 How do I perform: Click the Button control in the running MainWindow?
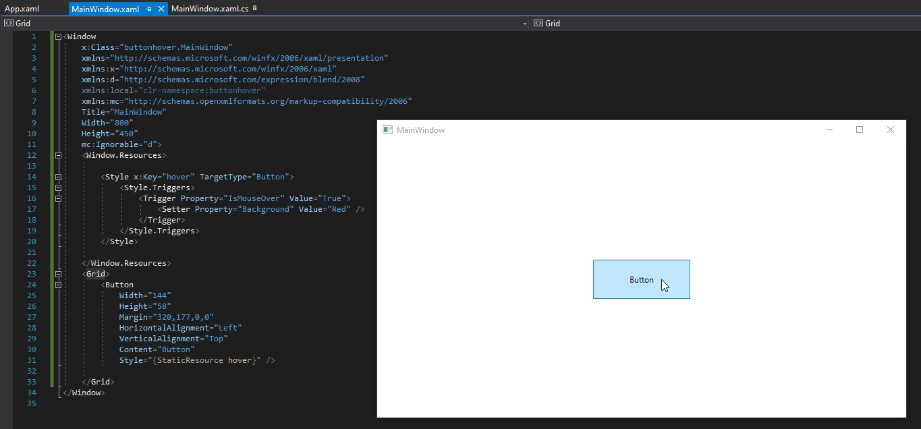pyautogui.click(x=641, y=279)
